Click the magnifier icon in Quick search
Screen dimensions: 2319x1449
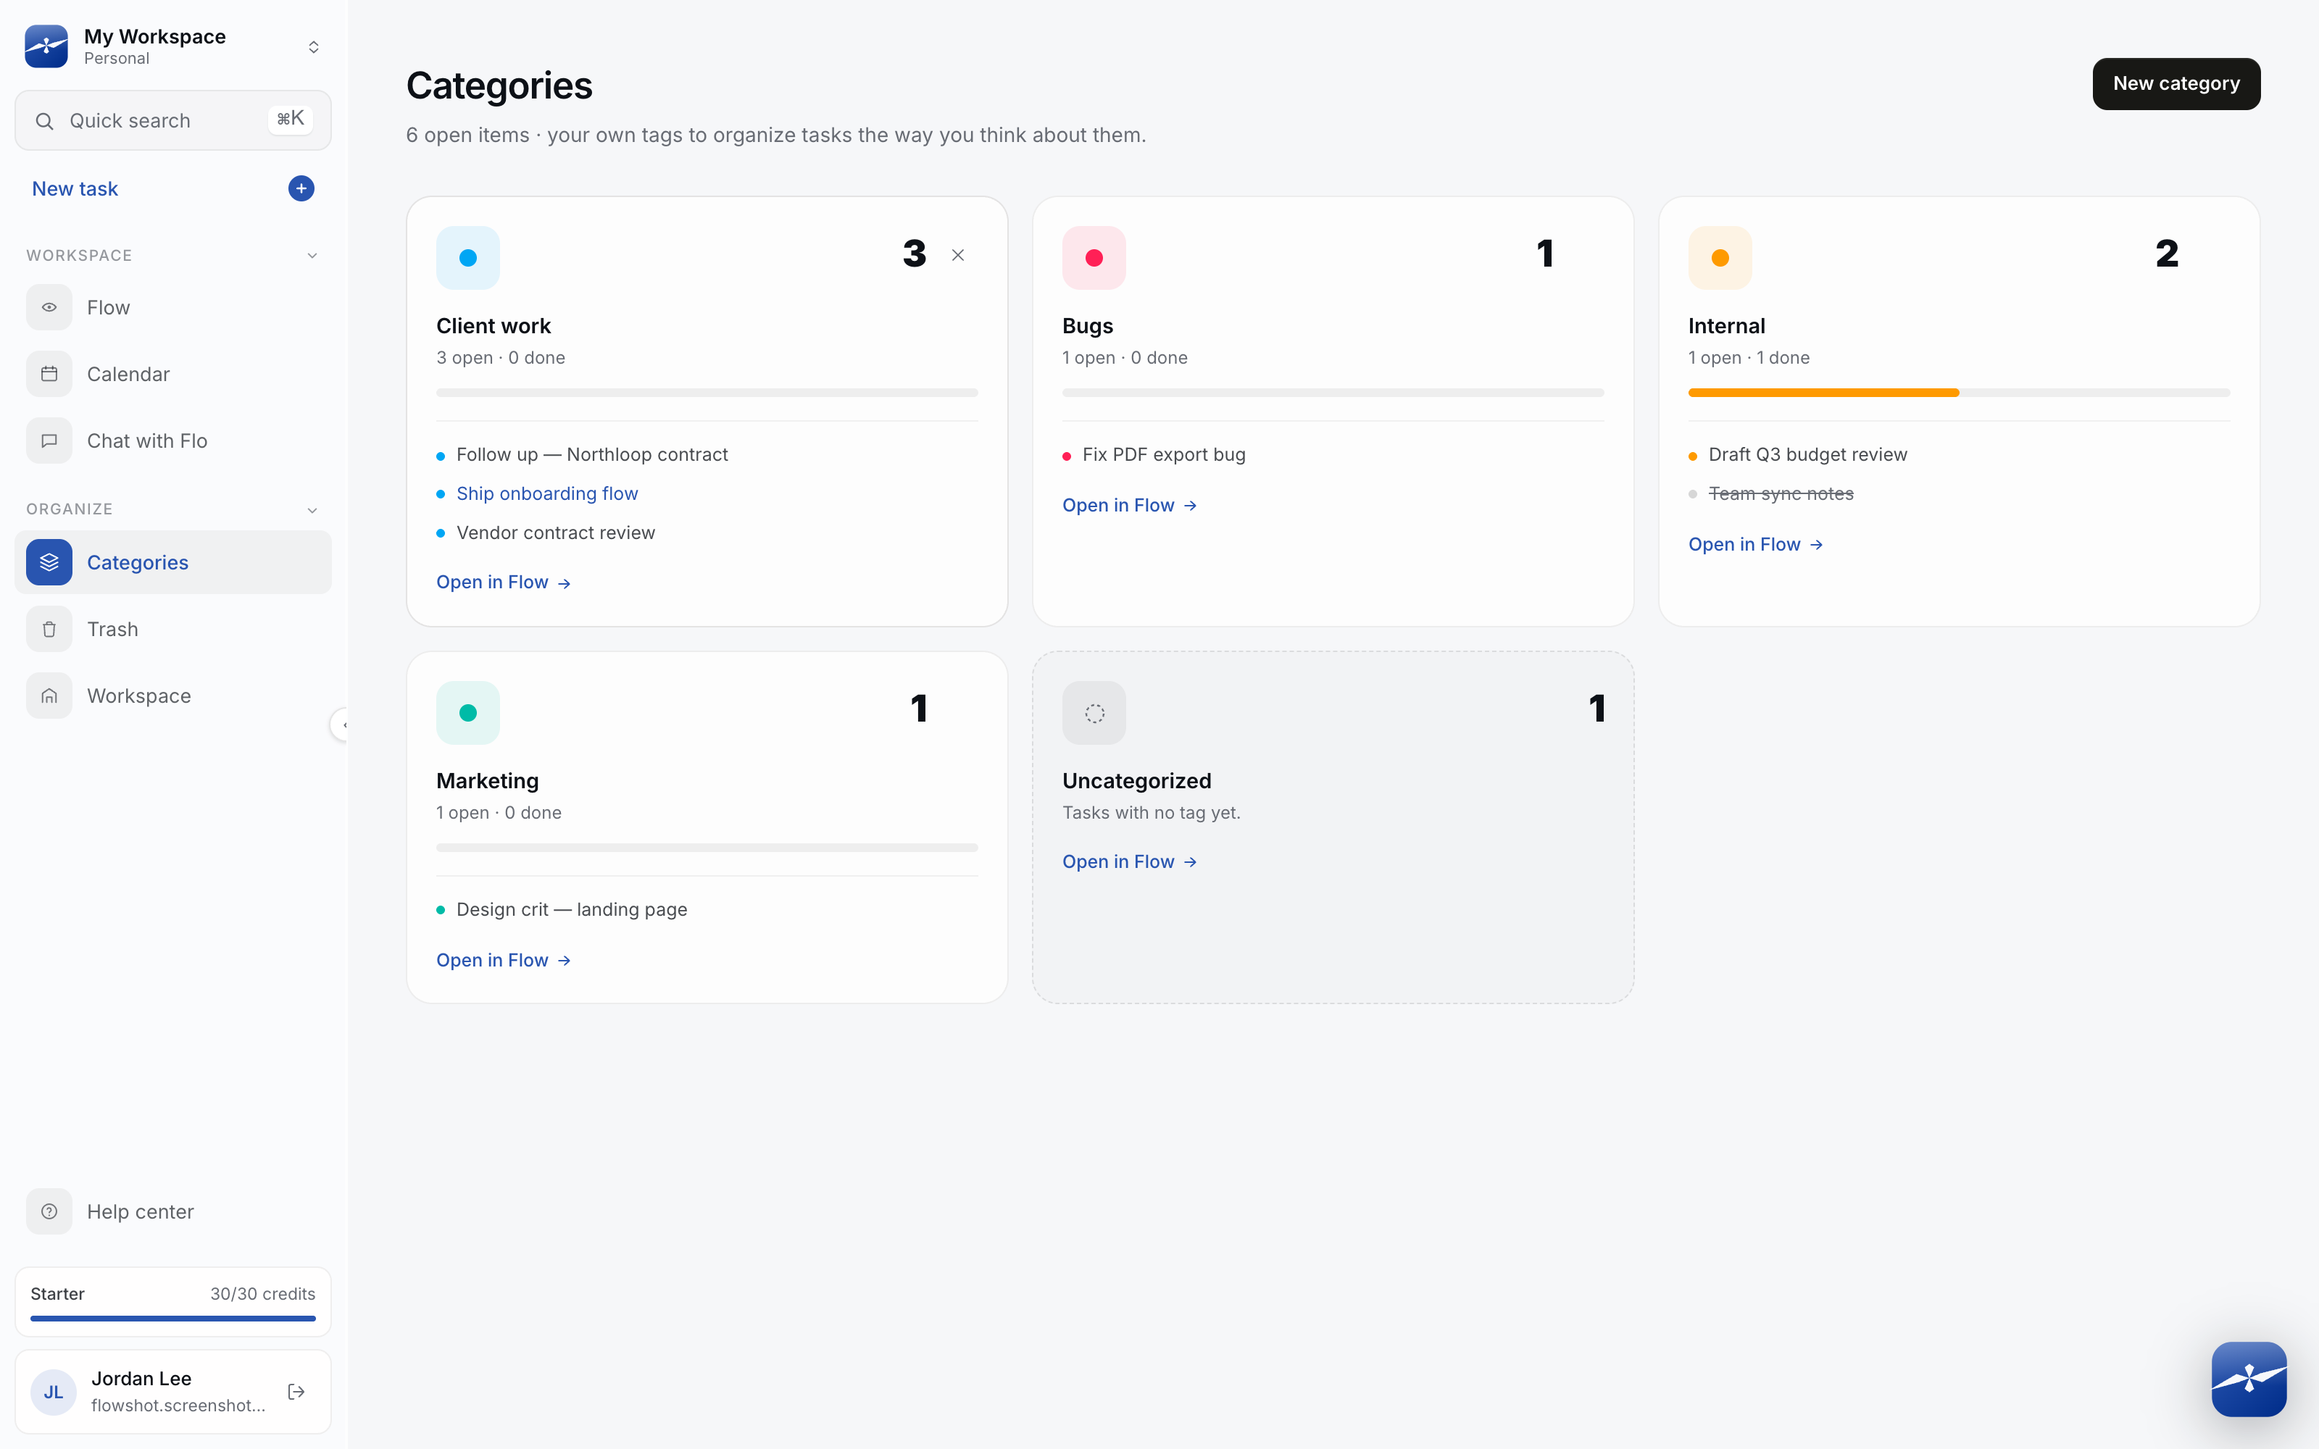click(x=44, y=122)
